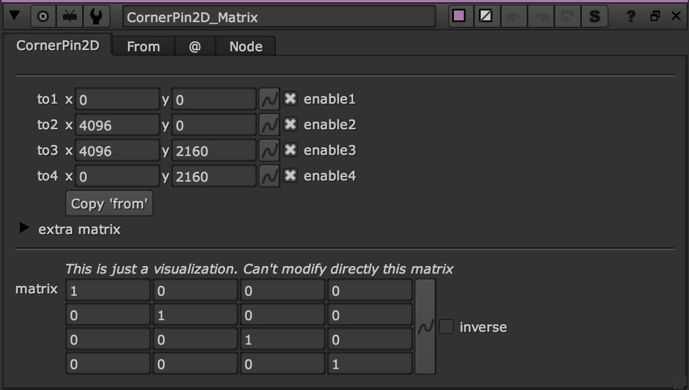Open the Node tab

(246, 47)
